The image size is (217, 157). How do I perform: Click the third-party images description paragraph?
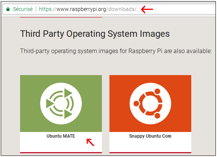pyautogui.click(x=116, y=51)
